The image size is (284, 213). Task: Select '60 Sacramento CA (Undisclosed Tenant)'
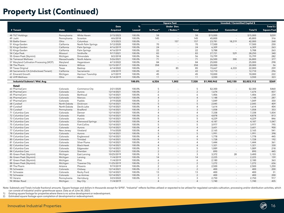[31, 71]
